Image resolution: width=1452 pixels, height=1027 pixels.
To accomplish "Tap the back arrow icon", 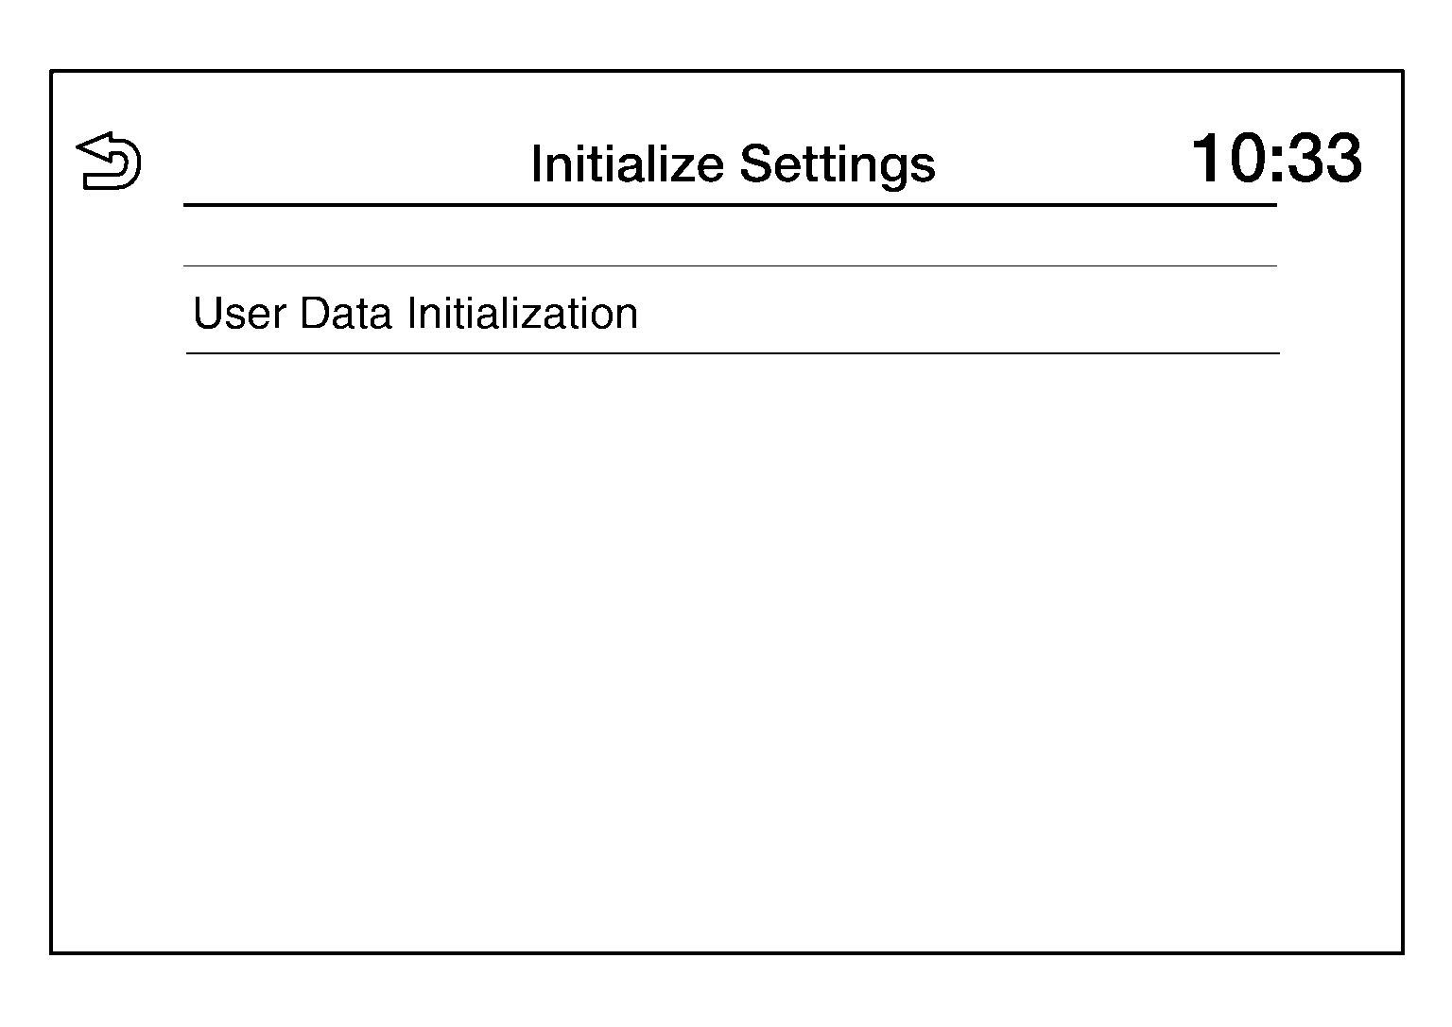I will [x=109, y=161].
